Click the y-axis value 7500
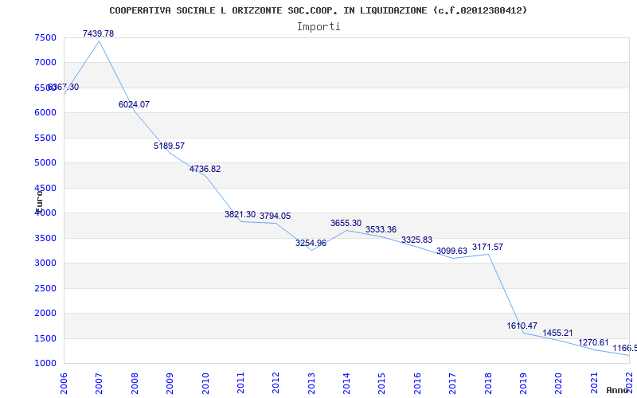 click(x=45, y=37)
